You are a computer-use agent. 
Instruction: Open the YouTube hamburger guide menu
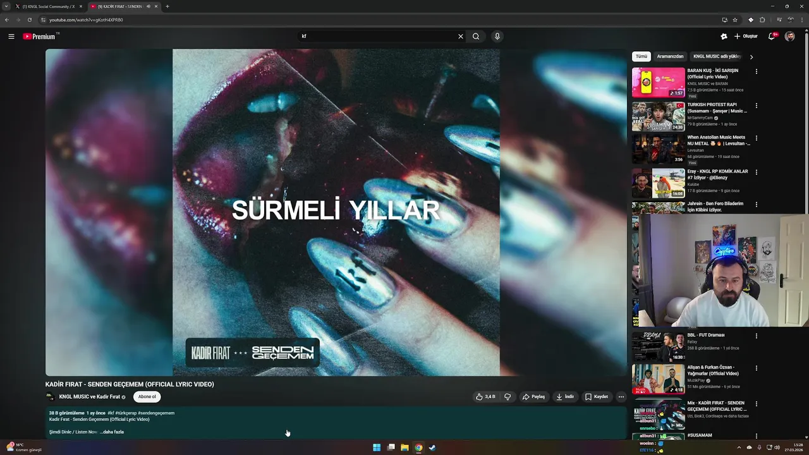[x=11, y=37]
